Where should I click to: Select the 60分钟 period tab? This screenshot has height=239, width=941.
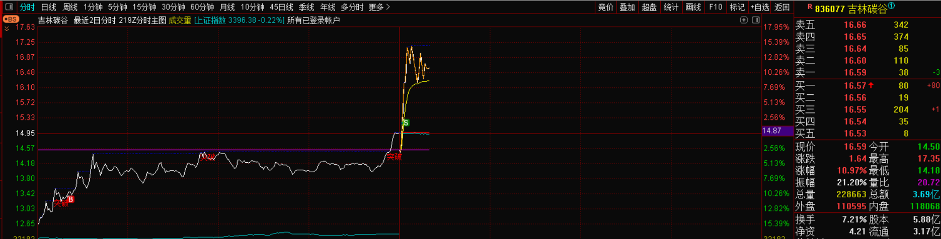point(202,7)
